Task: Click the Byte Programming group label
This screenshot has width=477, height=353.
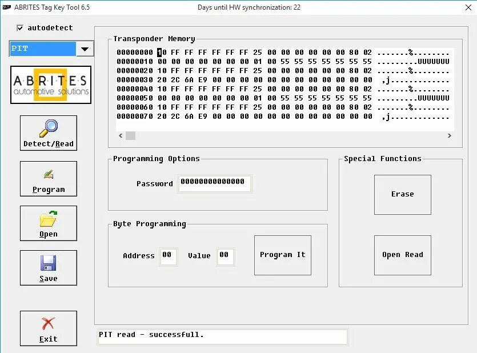Action: click(149, 224)
